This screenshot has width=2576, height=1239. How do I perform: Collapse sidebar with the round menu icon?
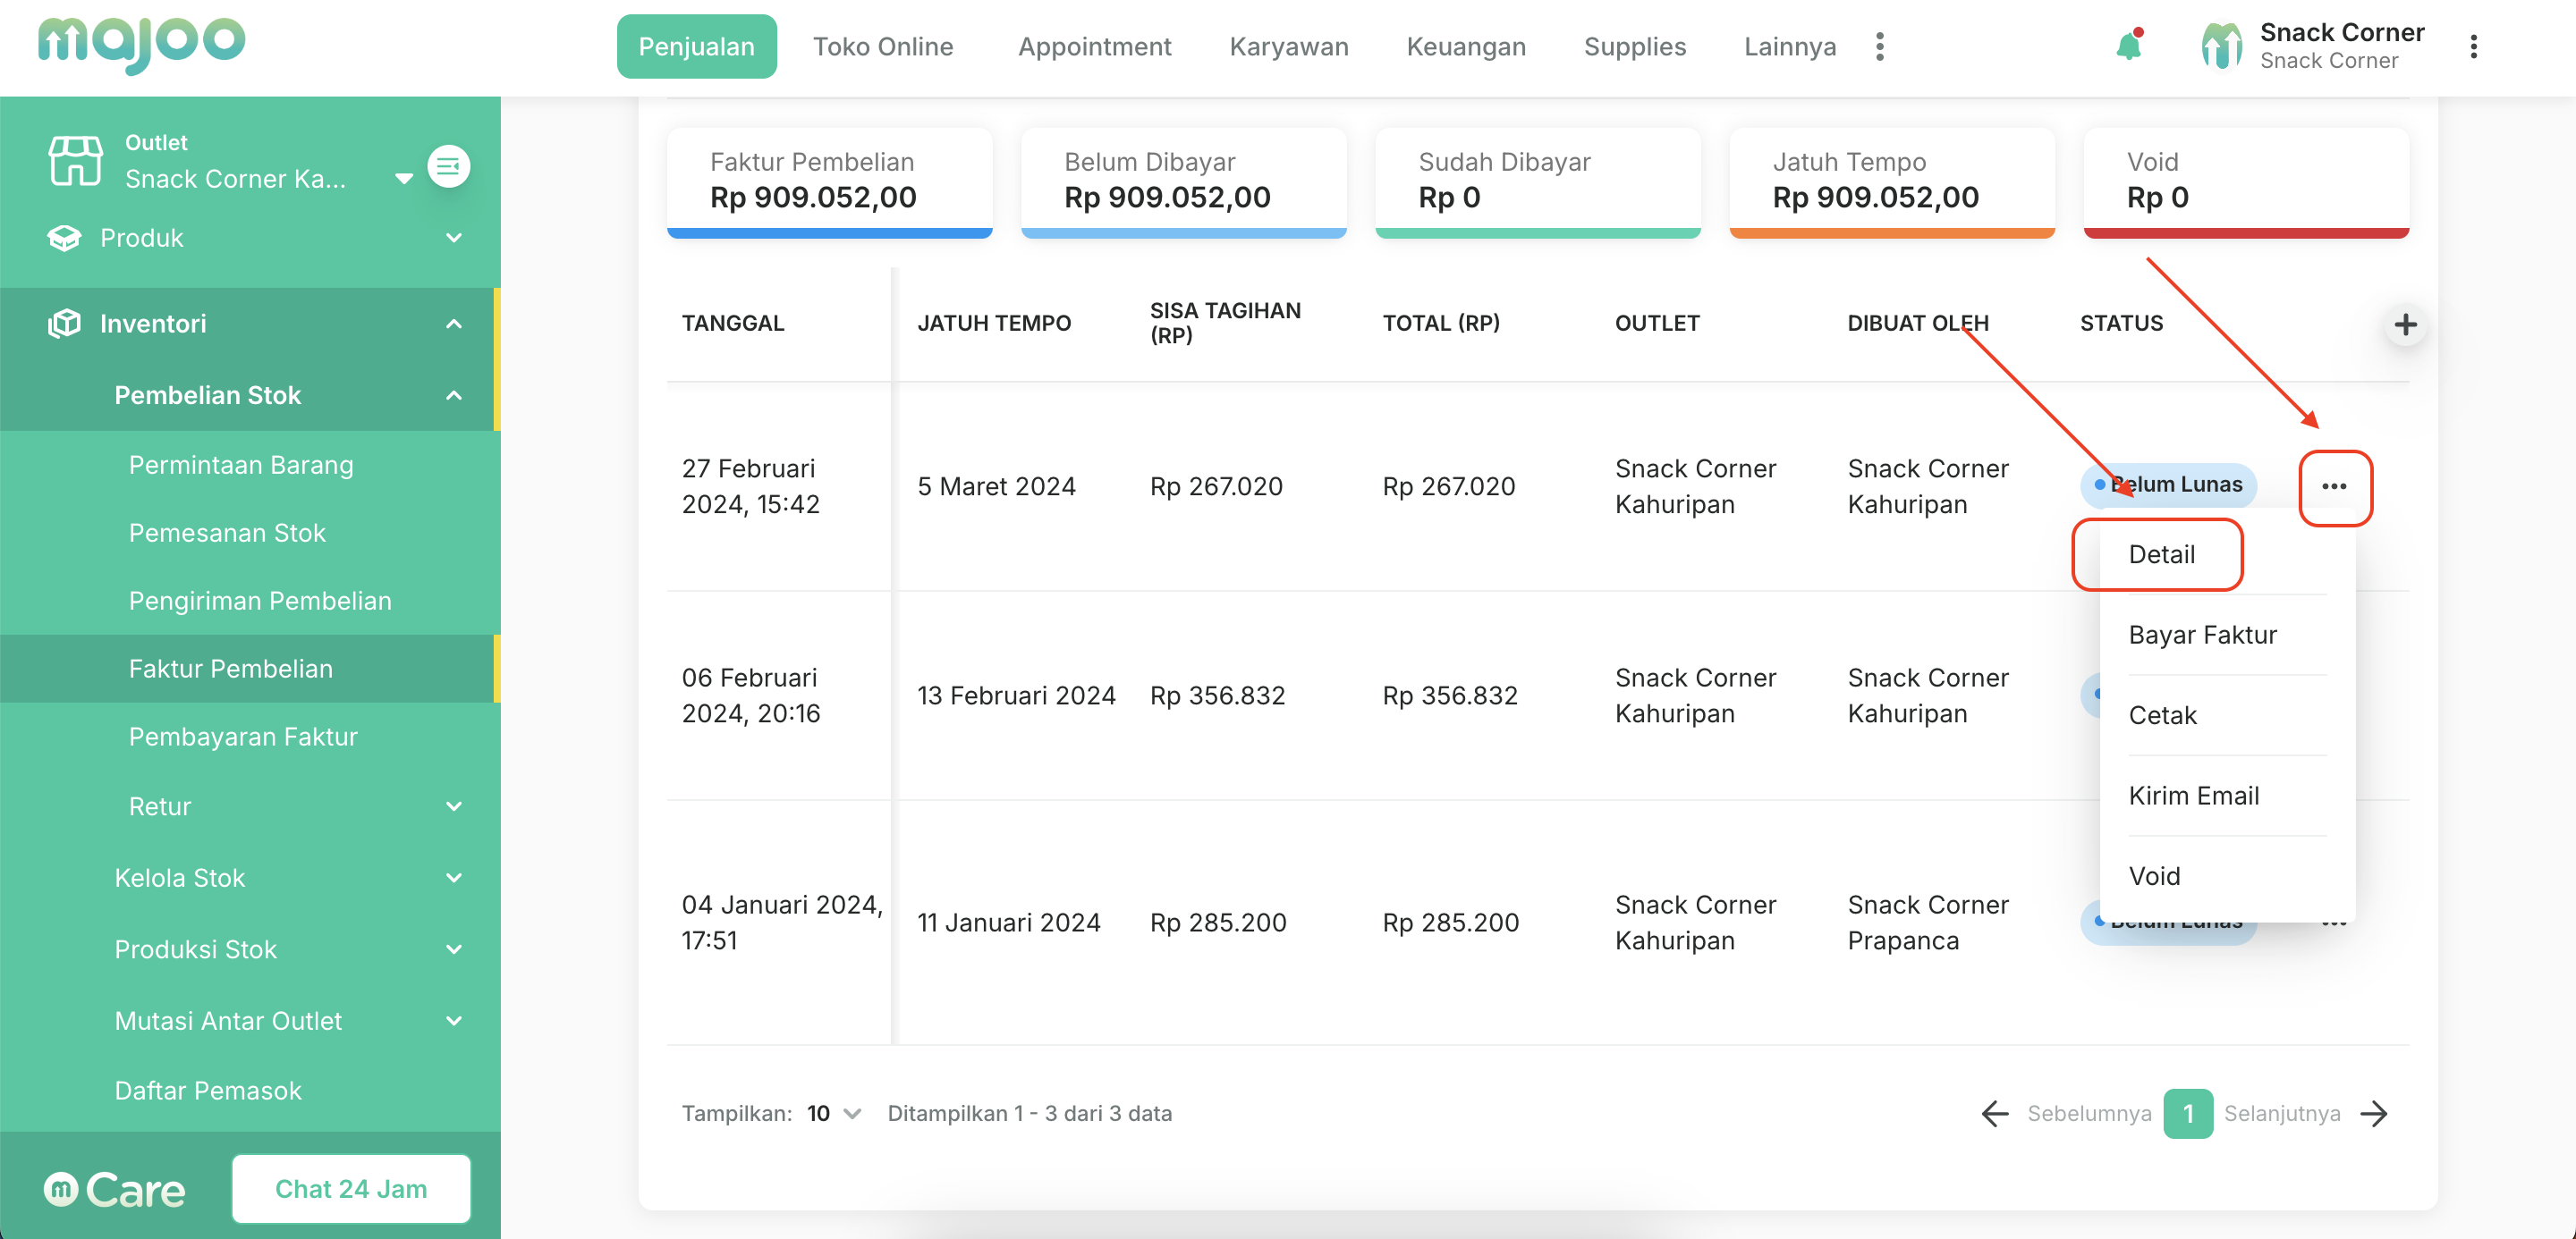[449, 166]
